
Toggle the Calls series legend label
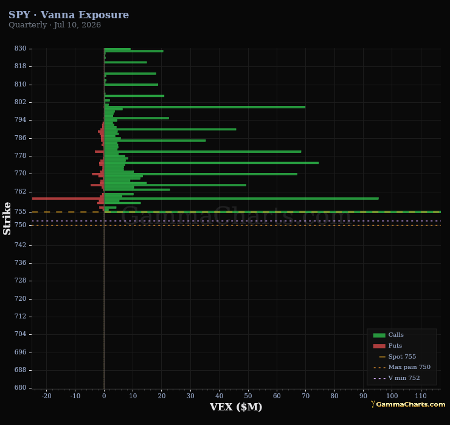click(x=396, y=335)
